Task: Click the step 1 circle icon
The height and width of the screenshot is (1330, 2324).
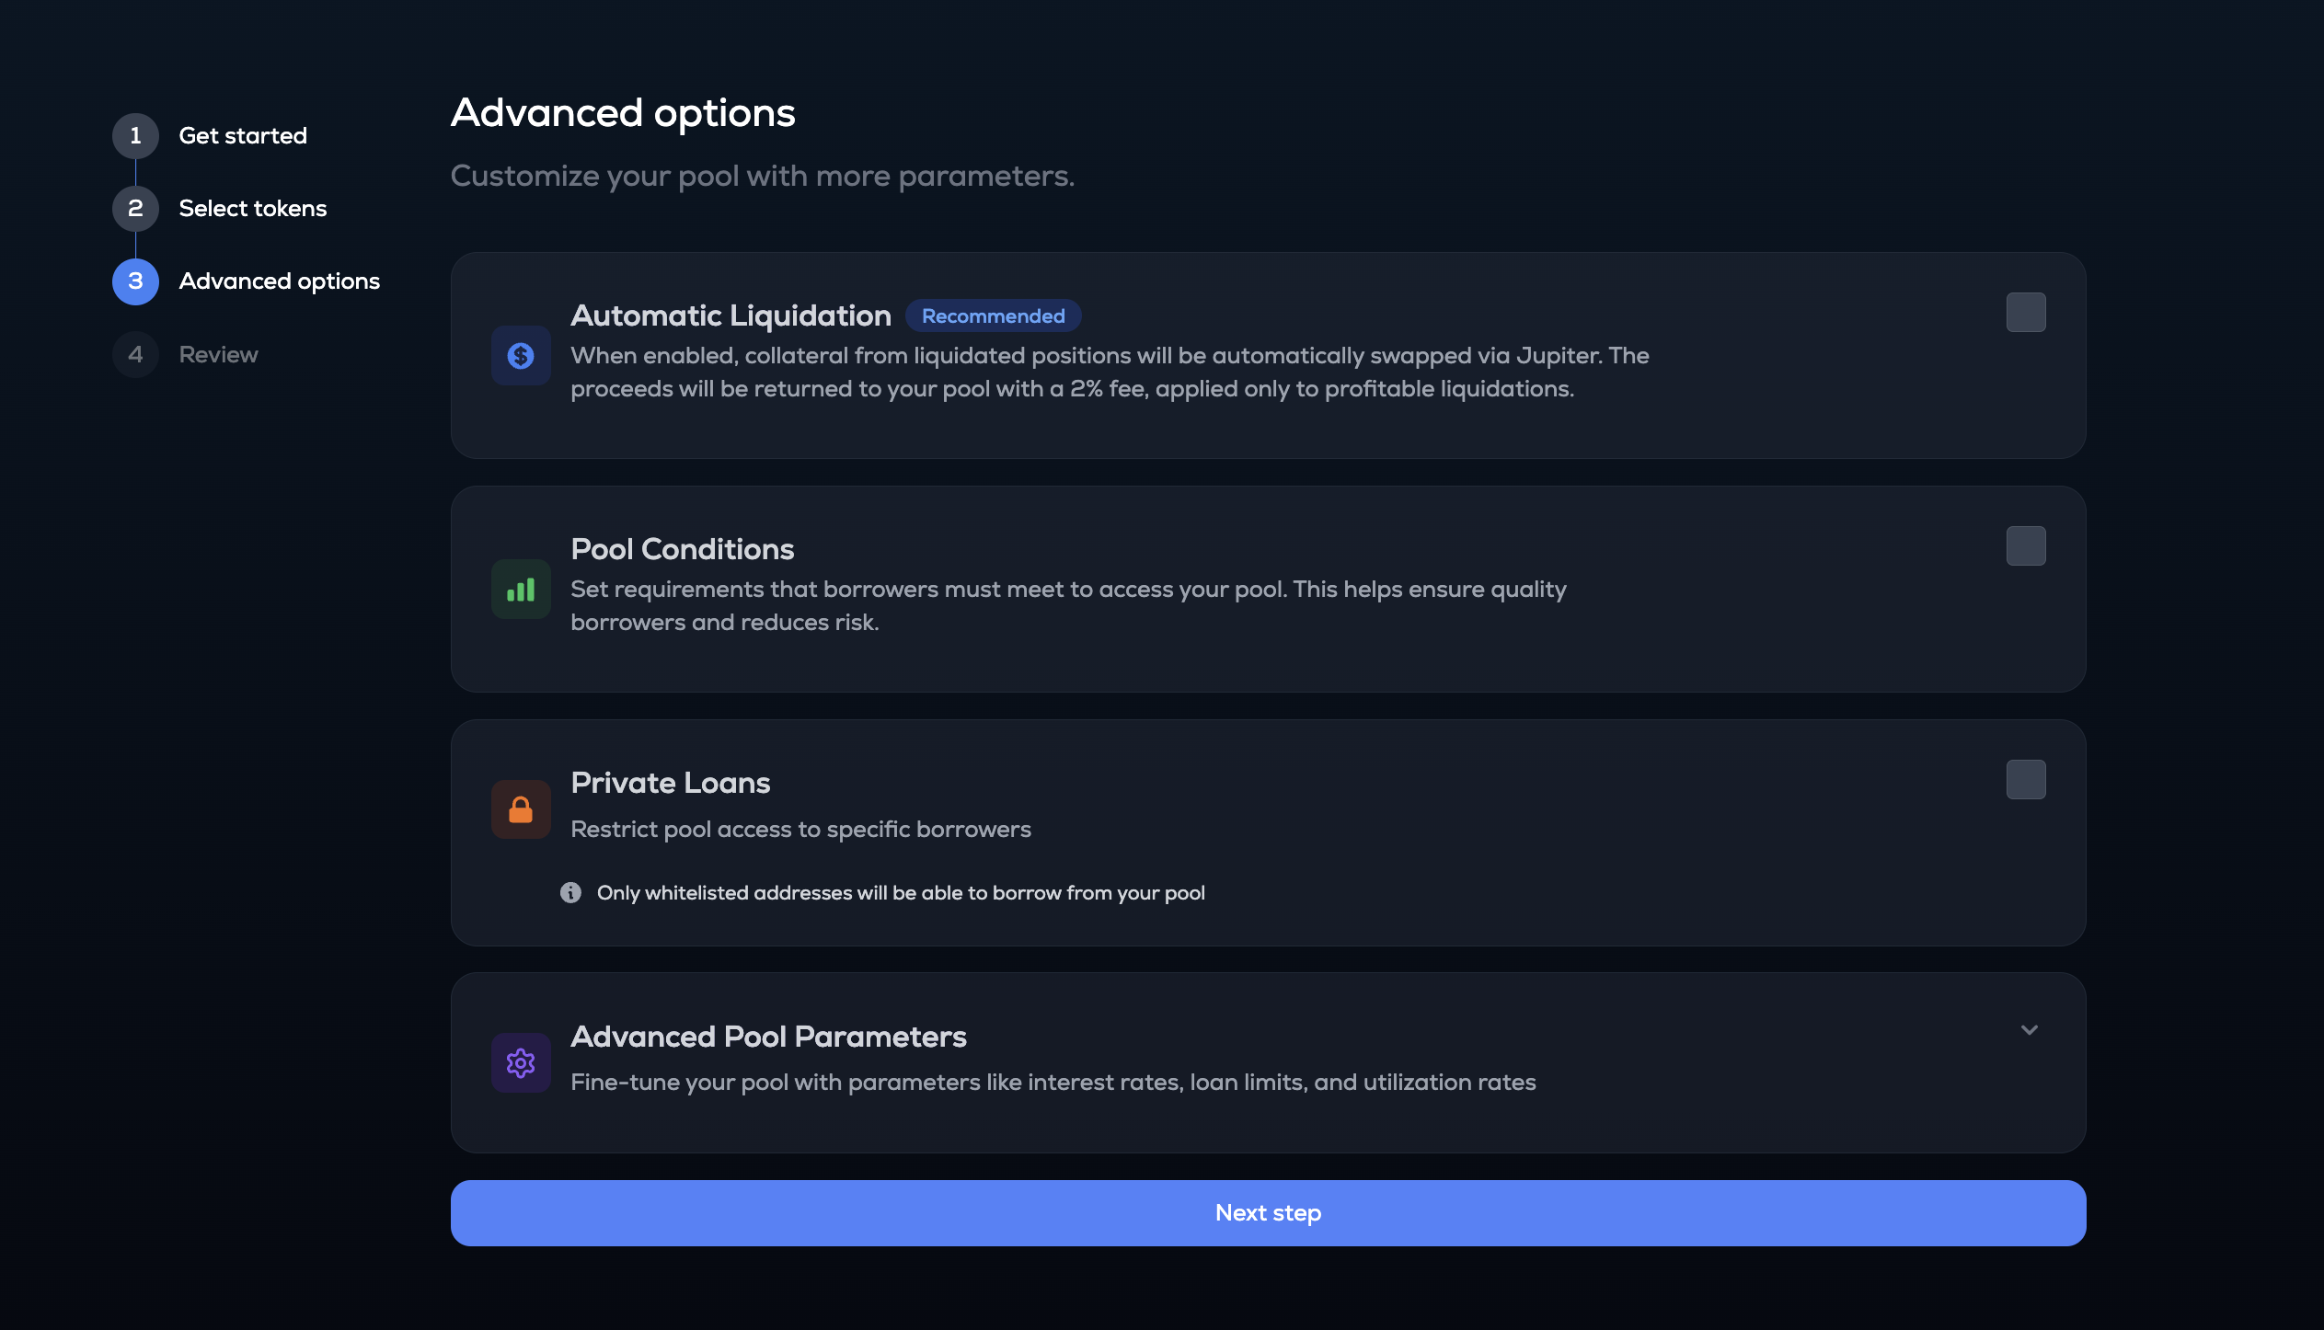Action: (x=135, y=136)
